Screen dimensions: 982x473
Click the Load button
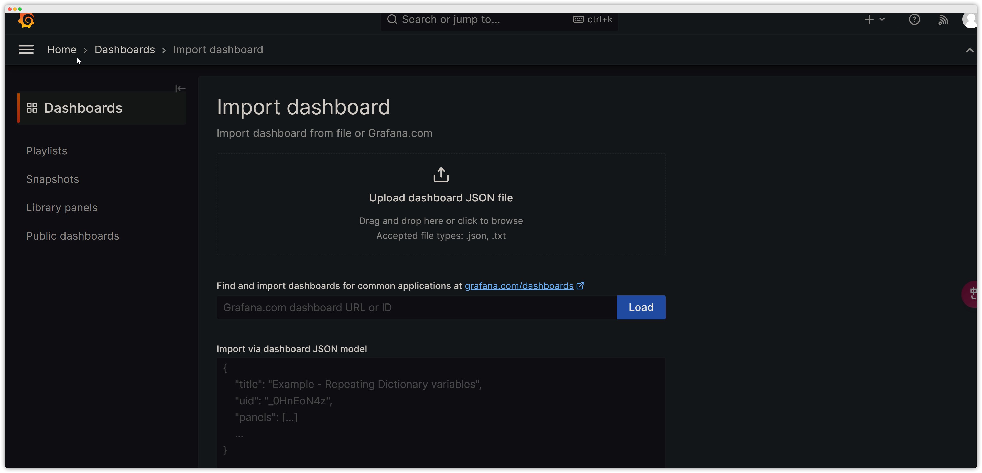[641, 307]
